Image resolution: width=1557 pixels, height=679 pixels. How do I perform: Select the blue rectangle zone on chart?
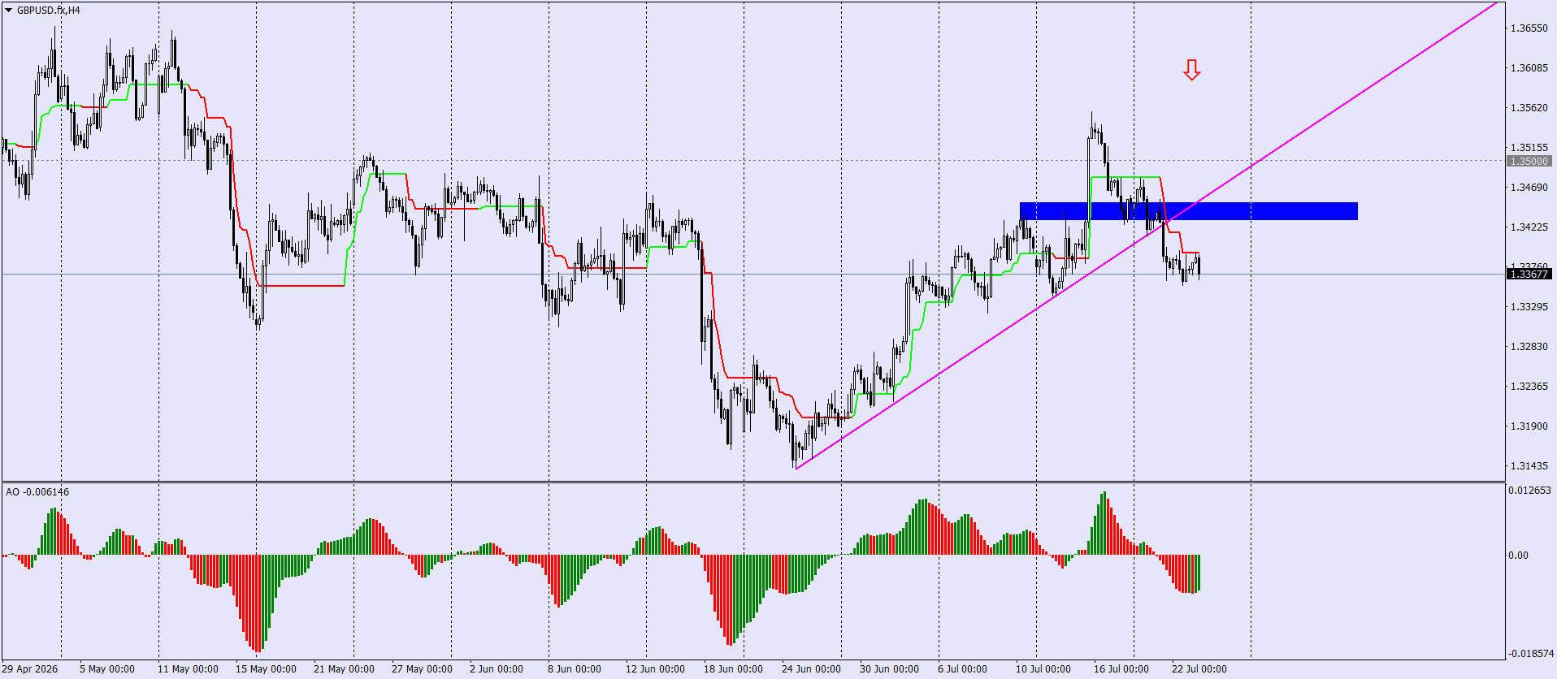1188,211
